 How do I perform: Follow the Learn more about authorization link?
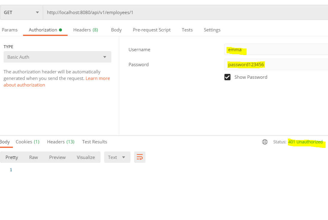98,78
